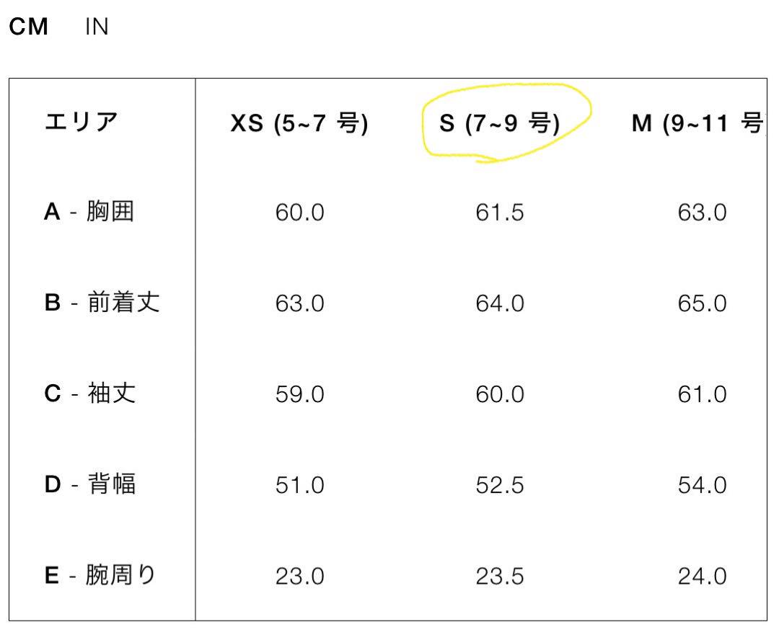Switch to the IN unit tab
The width and height of the screenshot is (779, 640).
pyautogui.click(x=97, y=27)
